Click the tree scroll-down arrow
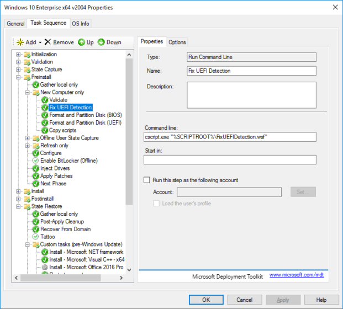Screen dimensions: 343x309 [129, 270]
